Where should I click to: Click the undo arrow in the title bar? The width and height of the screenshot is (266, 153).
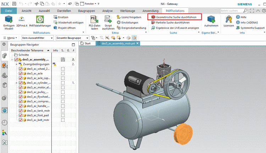[21, 4]
